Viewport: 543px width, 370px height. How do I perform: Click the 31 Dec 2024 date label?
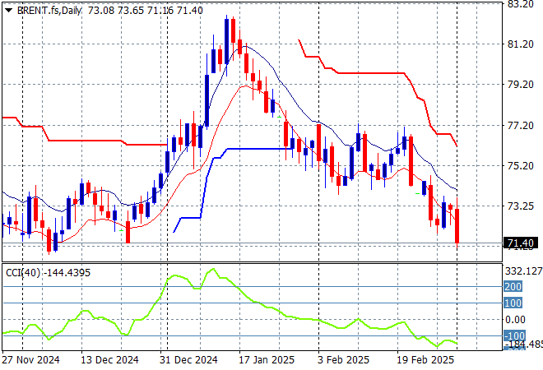pos(188,360)
